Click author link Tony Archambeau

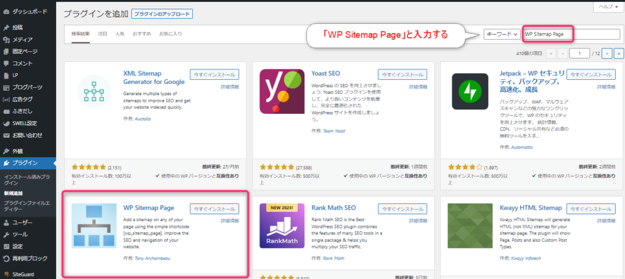151,258
